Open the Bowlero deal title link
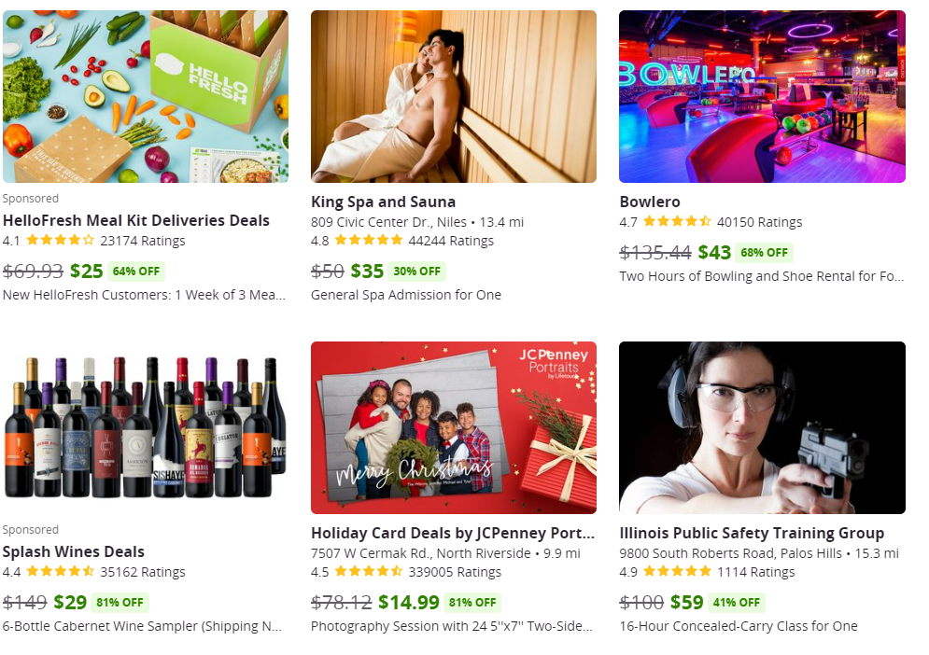Screen dimensions: 929x655 click(650, 202)
